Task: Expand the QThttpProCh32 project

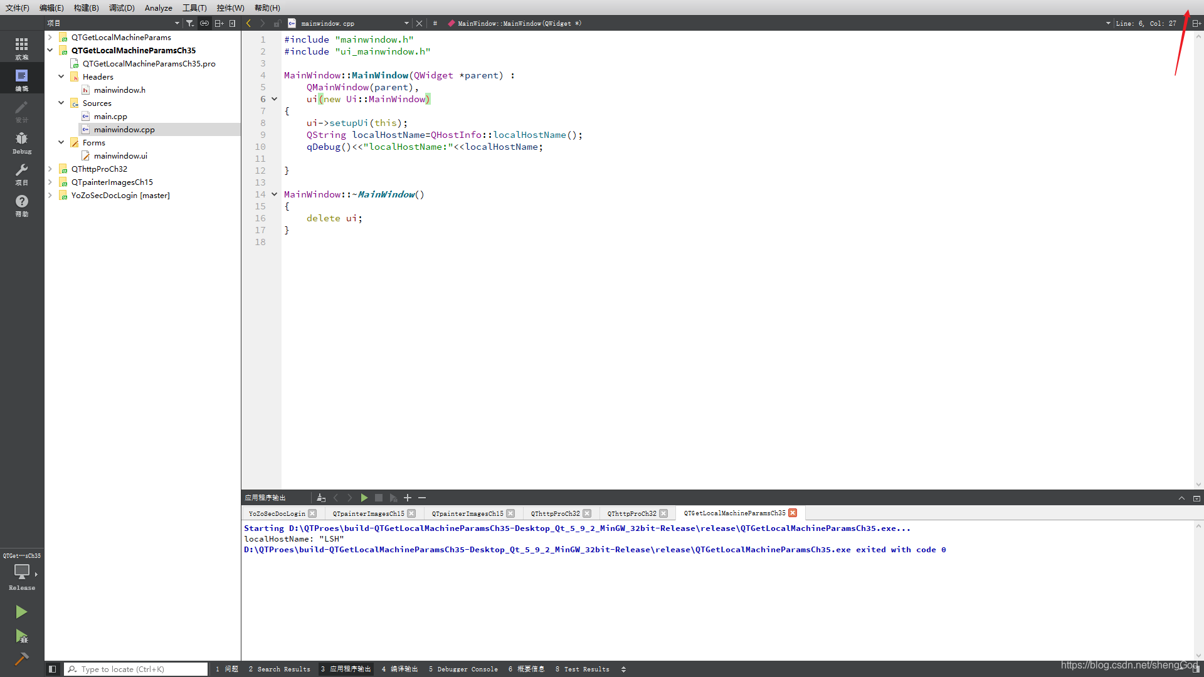Action: pos(50,169)
